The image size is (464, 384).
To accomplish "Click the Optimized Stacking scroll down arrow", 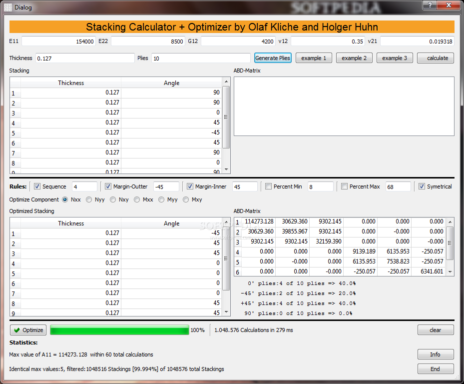I will click(x=226, y=311).
